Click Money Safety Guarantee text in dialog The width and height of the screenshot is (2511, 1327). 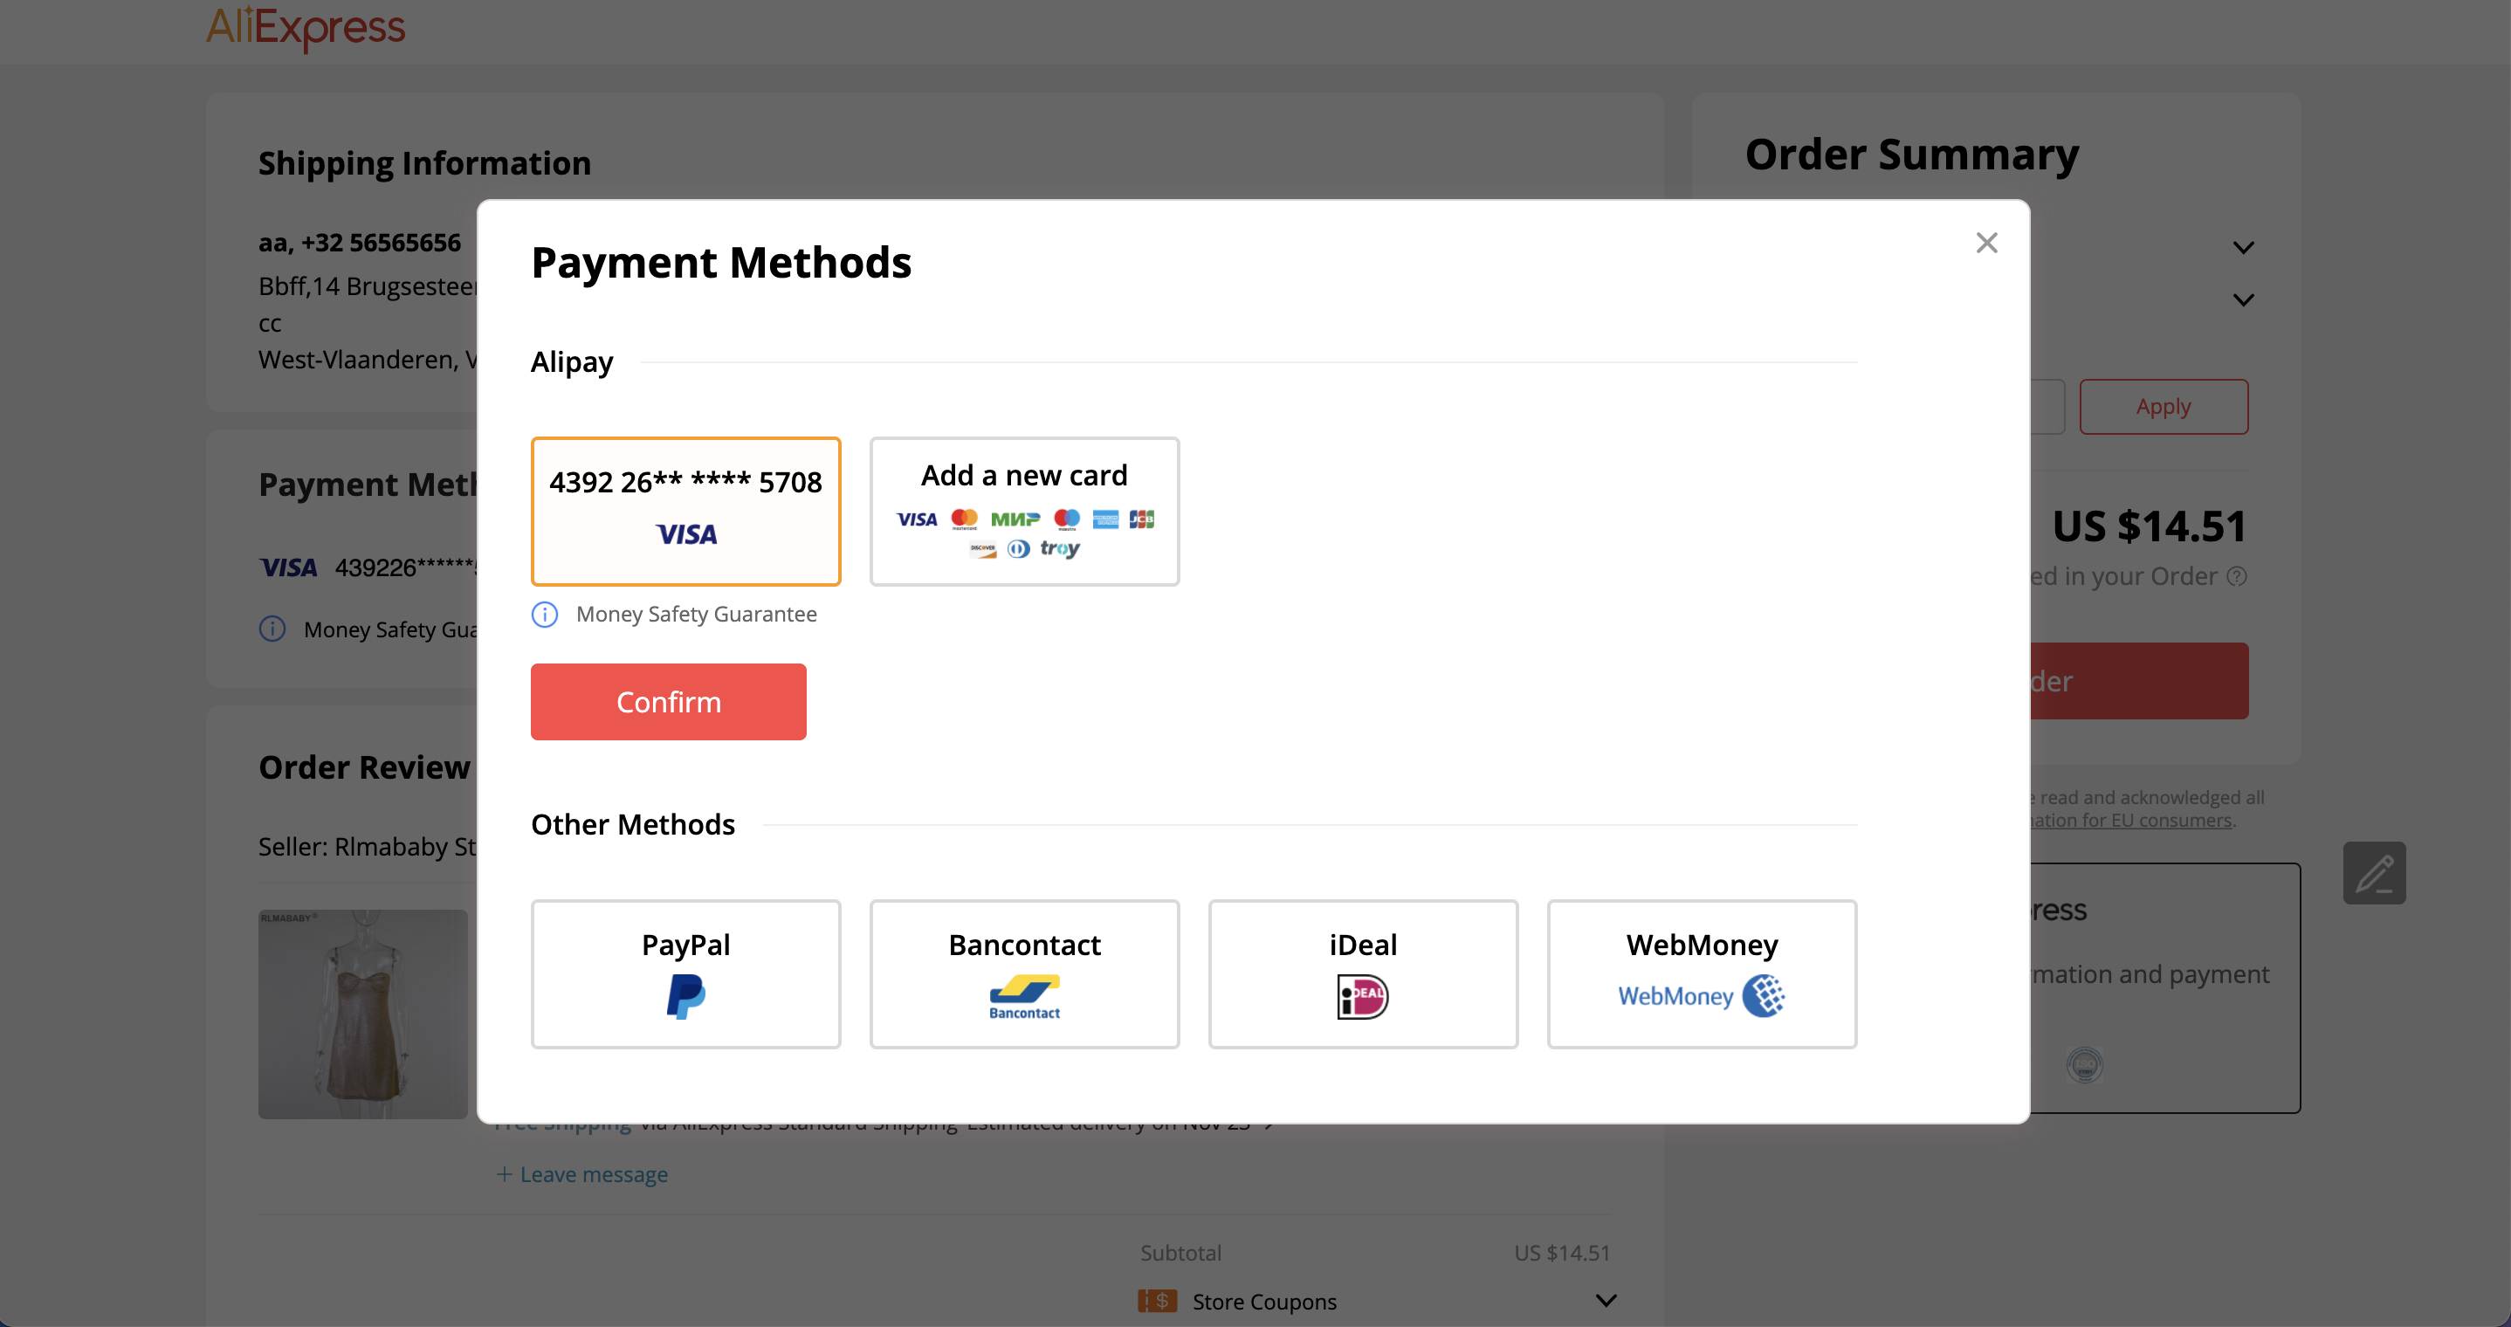[x=696, y=615]
